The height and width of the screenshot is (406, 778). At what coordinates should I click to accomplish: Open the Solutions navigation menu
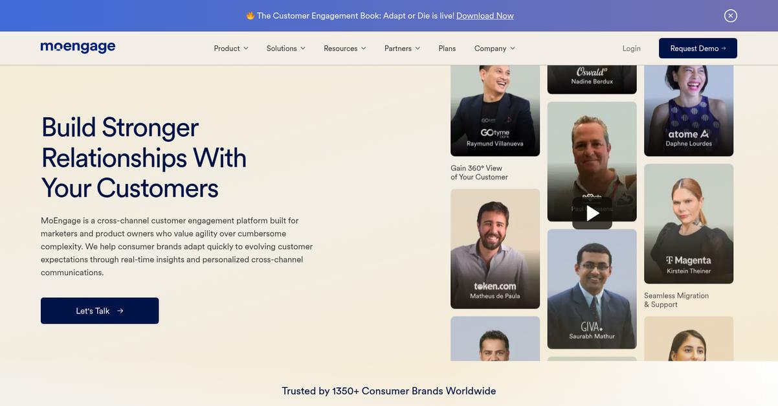[x=286, y=49]
